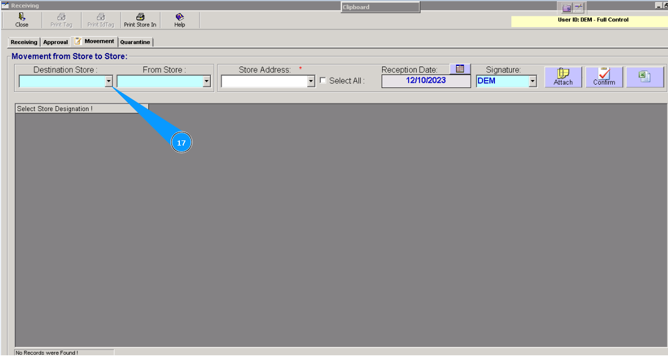This screenshot has height=357, width=668.
Task: Open the Reception Date calendar icon
Action: click(460, 69)
